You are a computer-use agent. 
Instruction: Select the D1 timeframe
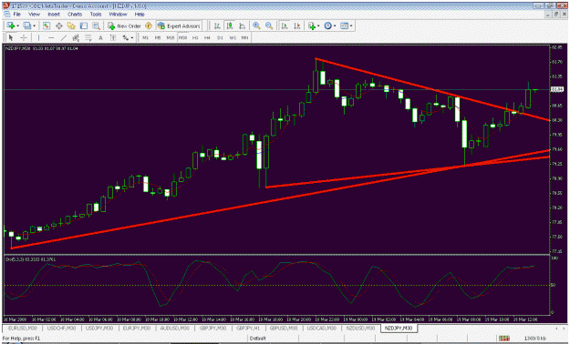tap(220, 37)
